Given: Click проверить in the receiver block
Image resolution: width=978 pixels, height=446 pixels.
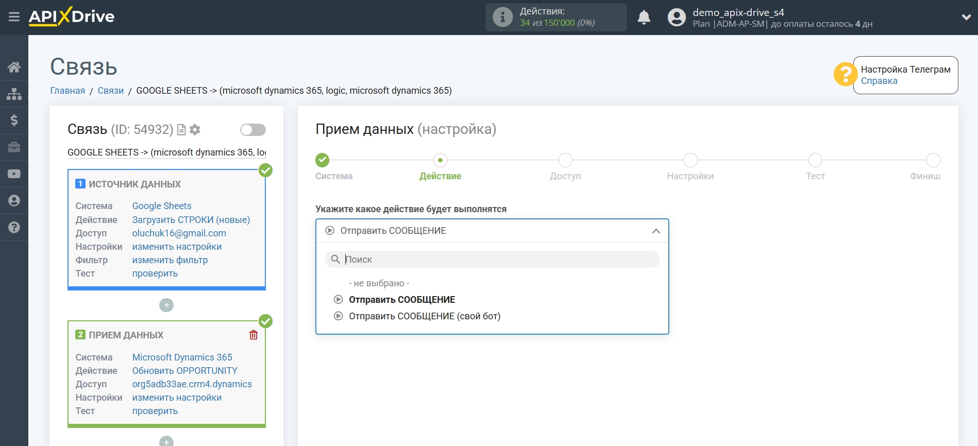Looking at the screenshot, I should tap(155, 411).
